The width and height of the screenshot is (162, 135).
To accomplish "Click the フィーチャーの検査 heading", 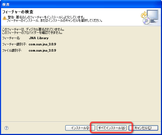I will [18, 12].
